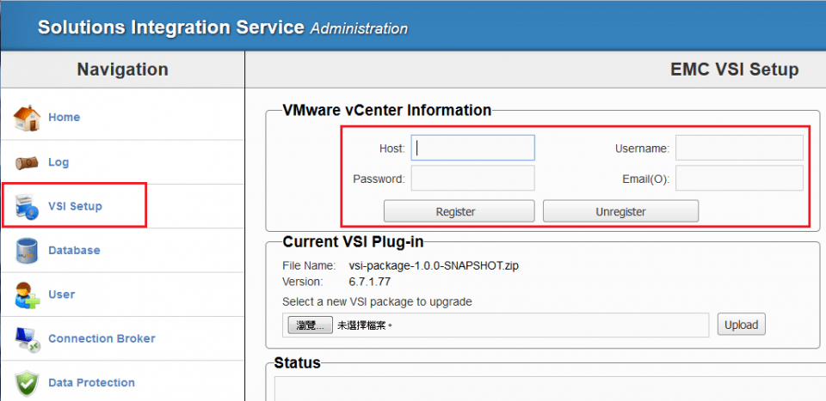Image resolution: width=826 pixels, height=401 pixels.
Task: Click the Data Protection shield icon
Action: [27, 383]
